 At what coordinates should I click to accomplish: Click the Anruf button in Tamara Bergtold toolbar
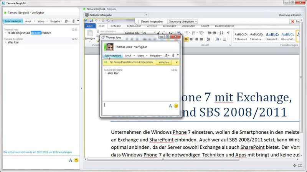click(28, 21)
